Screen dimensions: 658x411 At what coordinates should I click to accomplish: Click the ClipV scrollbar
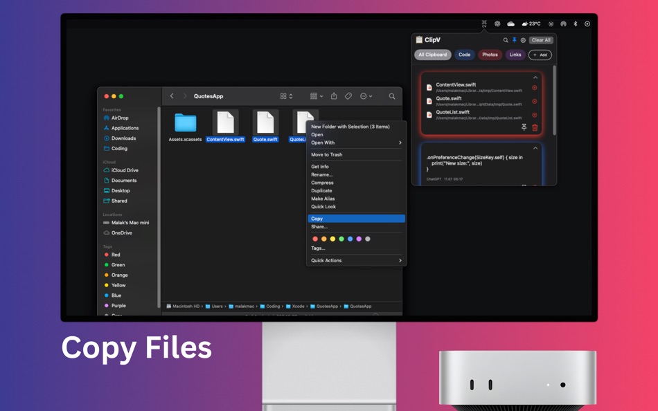(x=554, y=100)
